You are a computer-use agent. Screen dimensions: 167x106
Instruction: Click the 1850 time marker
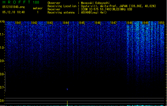[x=161, y=23]
